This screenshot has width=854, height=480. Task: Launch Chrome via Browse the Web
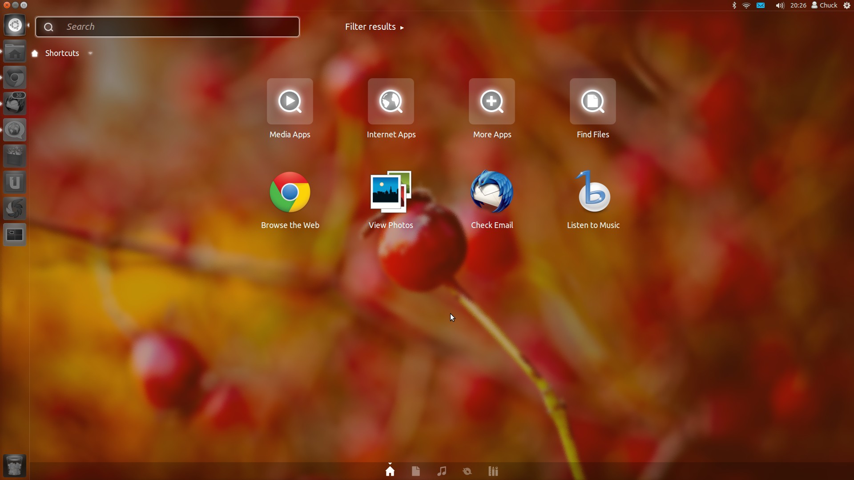click(290, 192)
